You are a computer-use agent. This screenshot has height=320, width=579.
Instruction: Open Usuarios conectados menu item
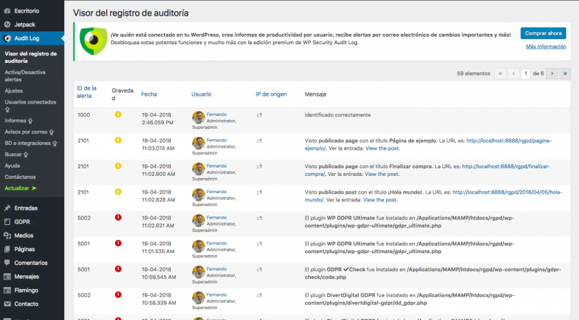[30, 102]
